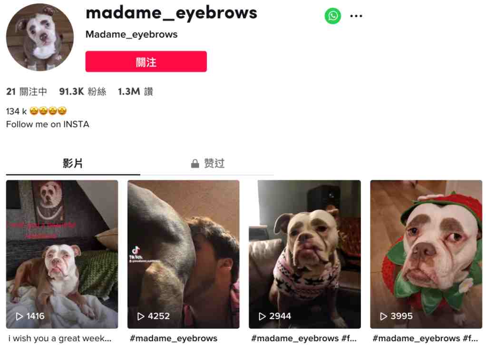
Task: Open the 21 關注中 following list
Action: [27, 91]
